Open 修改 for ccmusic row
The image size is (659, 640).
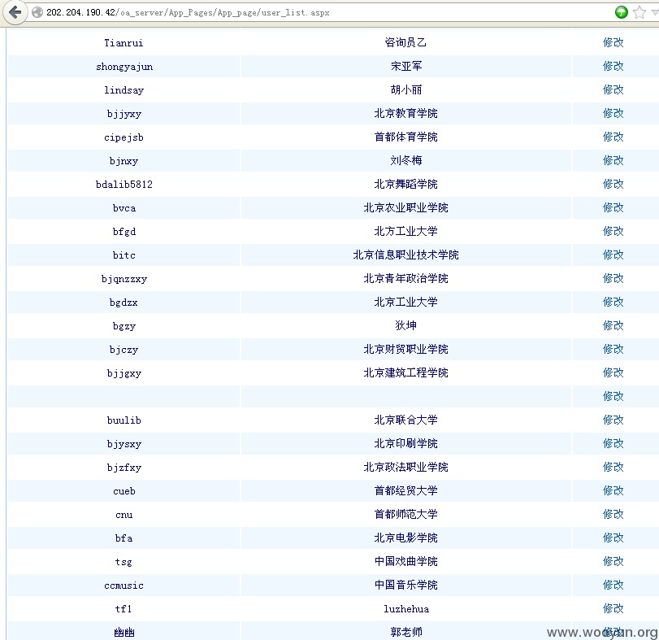click(x=613, y=585)
